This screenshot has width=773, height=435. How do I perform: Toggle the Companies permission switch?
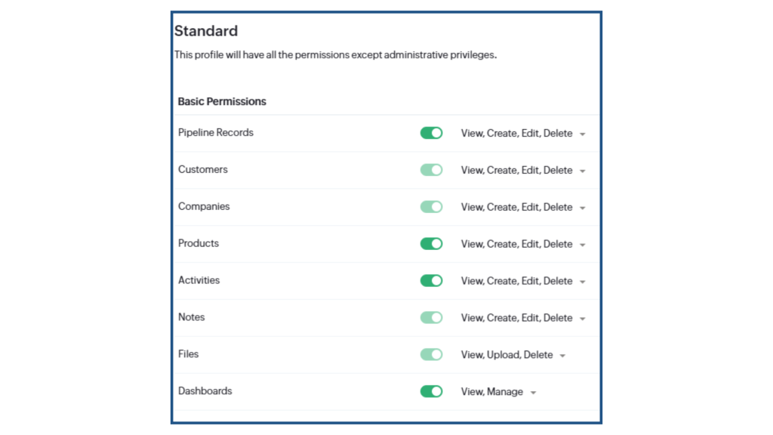[431, 207]
